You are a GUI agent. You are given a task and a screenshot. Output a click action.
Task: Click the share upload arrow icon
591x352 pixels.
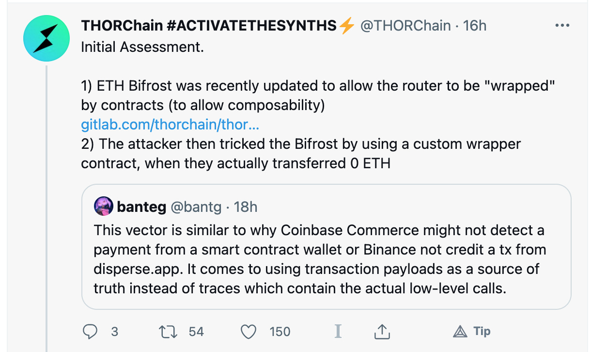[x=382, y=331]
